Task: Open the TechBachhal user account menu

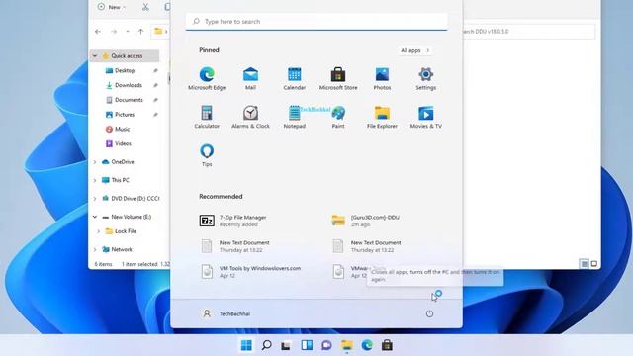Action: (x=226, y=313)
